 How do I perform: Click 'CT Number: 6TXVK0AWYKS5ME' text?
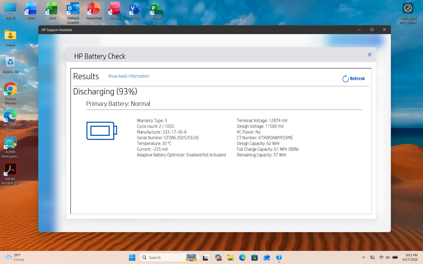point(265,138)
